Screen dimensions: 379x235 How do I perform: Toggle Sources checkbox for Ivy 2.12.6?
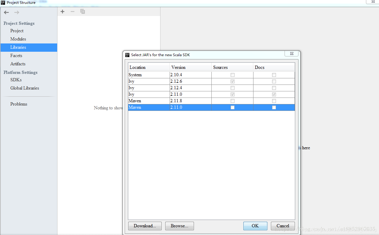pyautogui.click(x=232, y=82)
